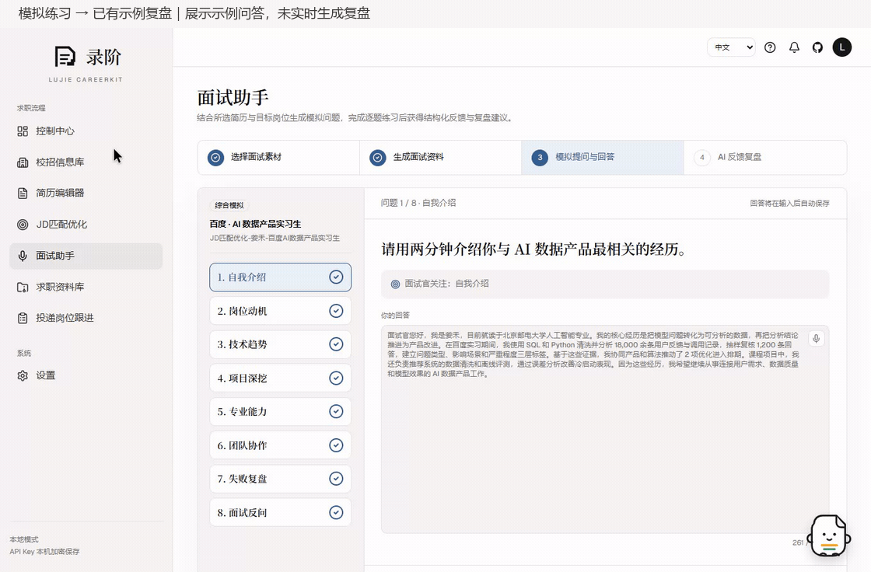Screen dimensions: 871x572
Task: Click check circle on 6. 团队协作
Action: coord(336,445)
